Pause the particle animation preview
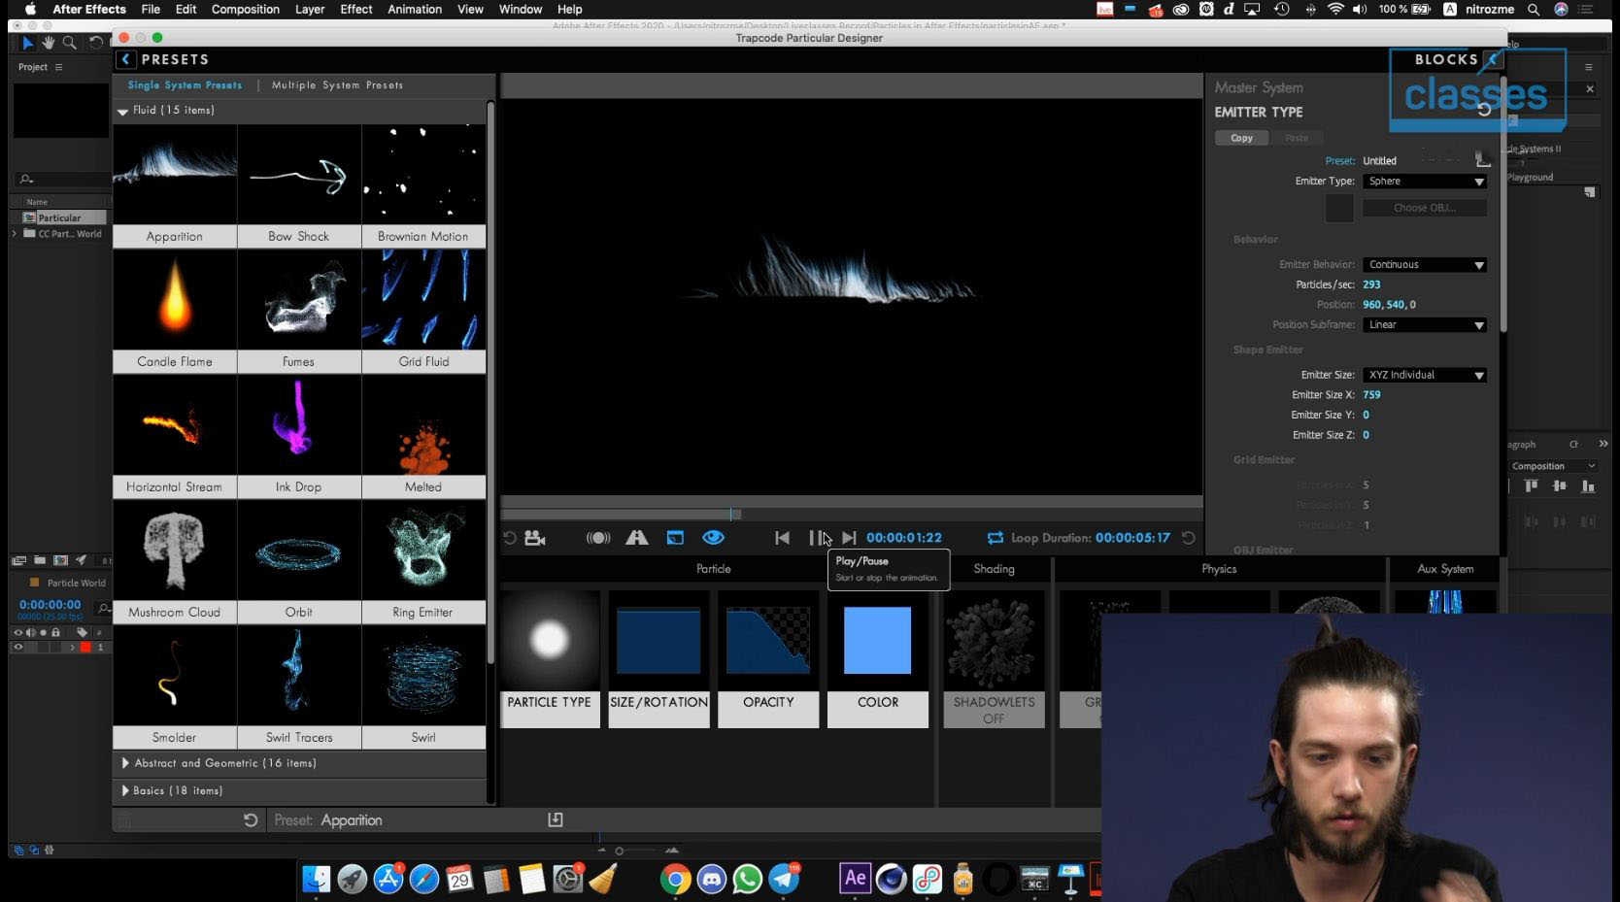 [818, 538]
